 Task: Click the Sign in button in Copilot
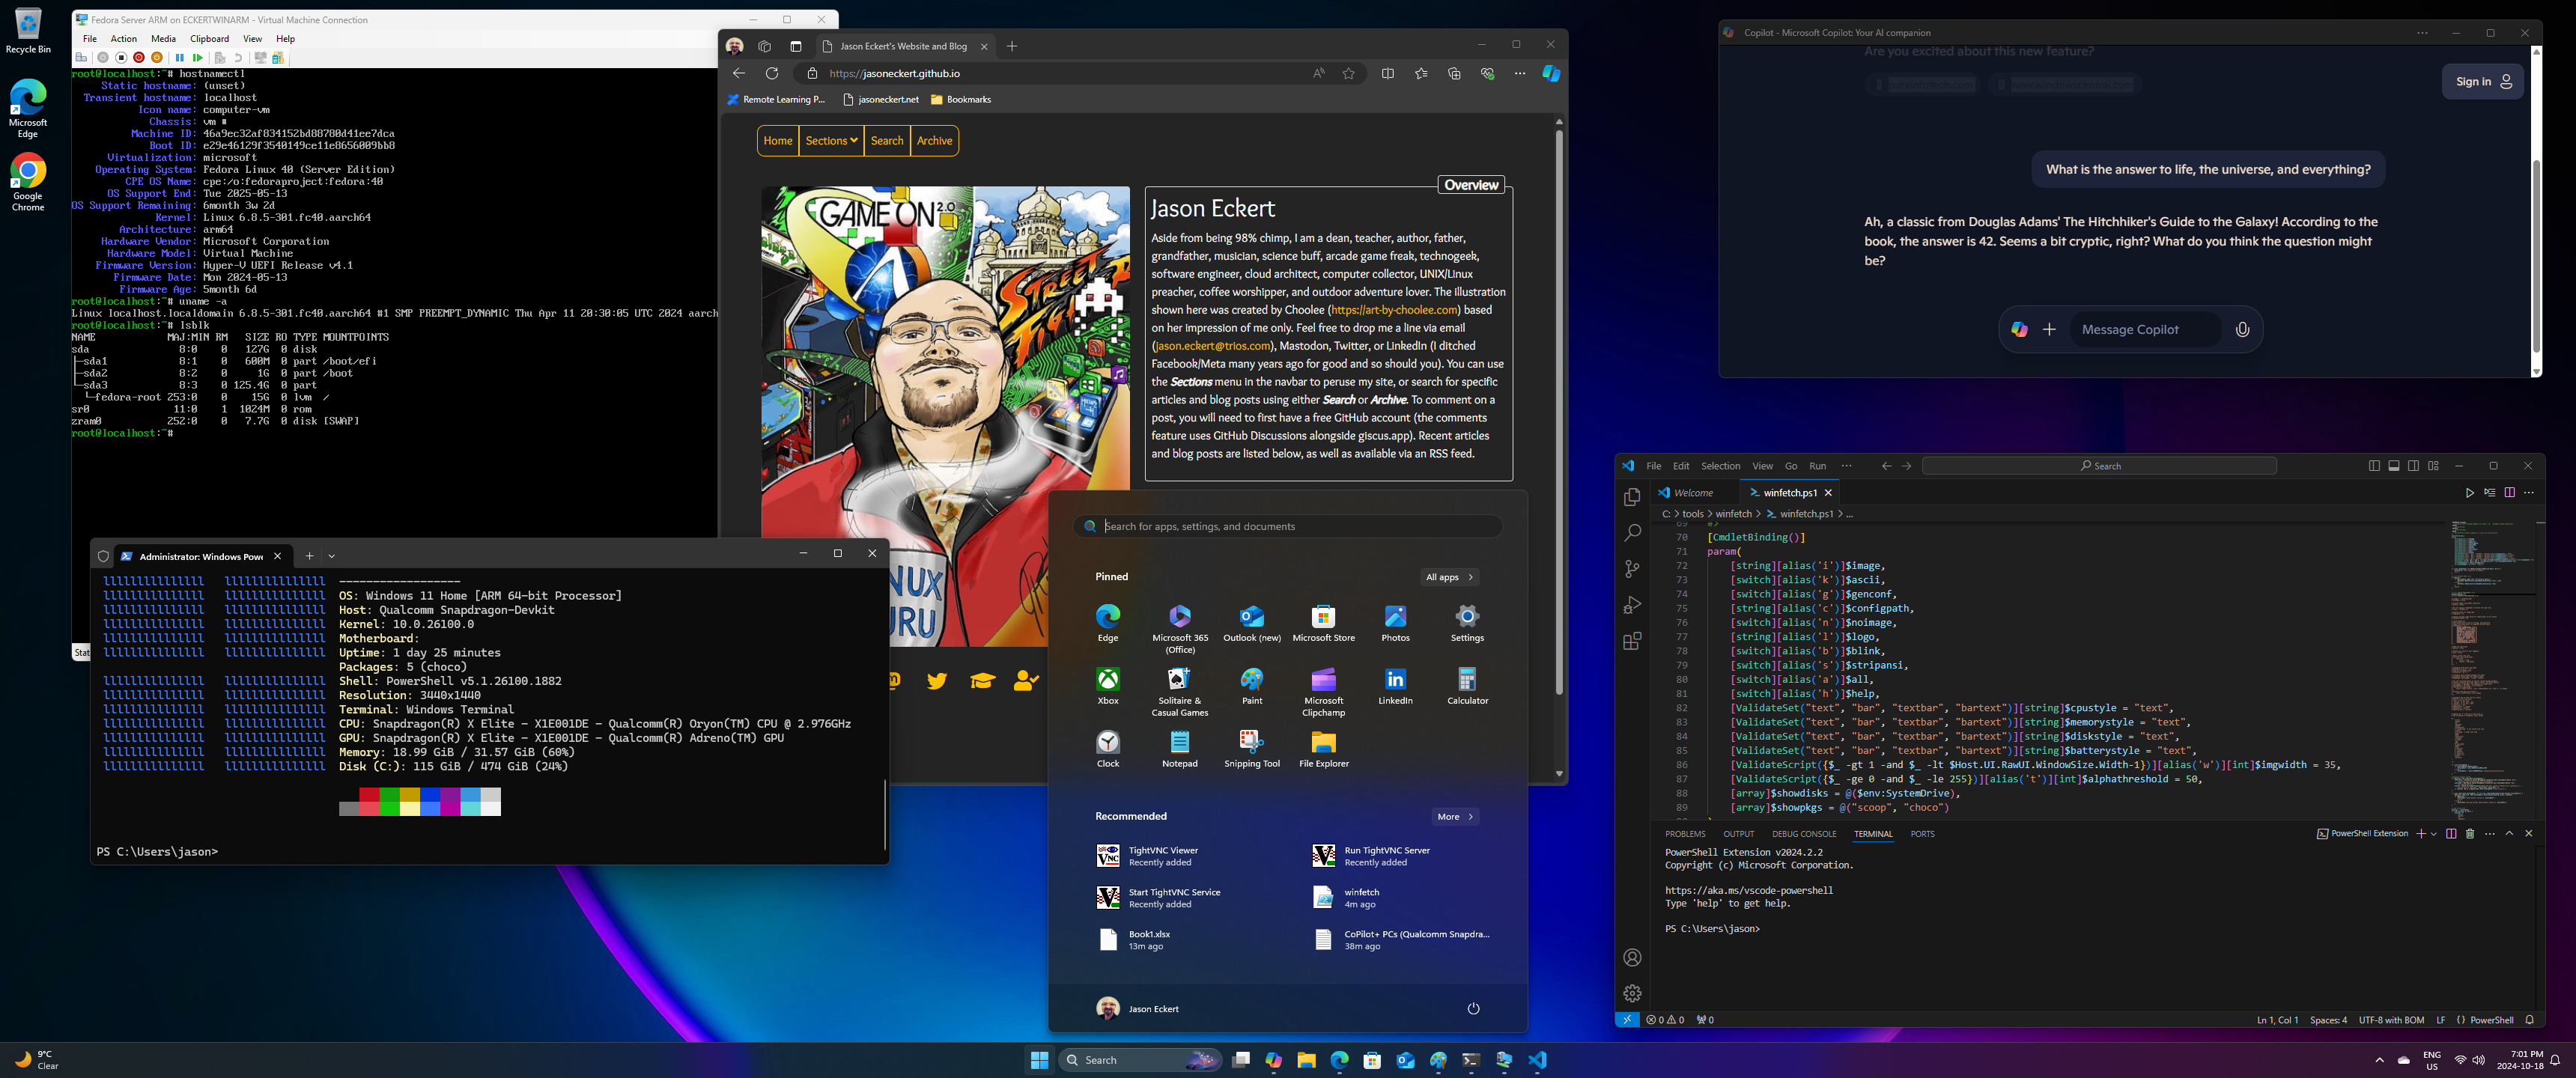click(2481, 81)
